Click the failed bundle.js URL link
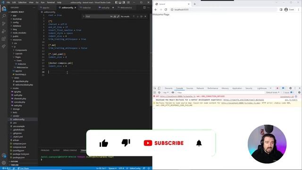The image size is (302, 170). (x=177, y=96)
